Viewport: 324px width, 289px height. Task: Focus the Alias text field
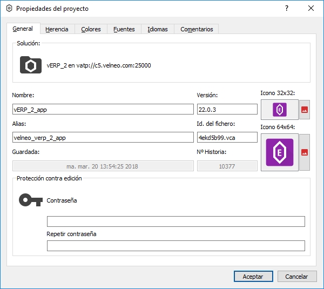tap(103, 137)
